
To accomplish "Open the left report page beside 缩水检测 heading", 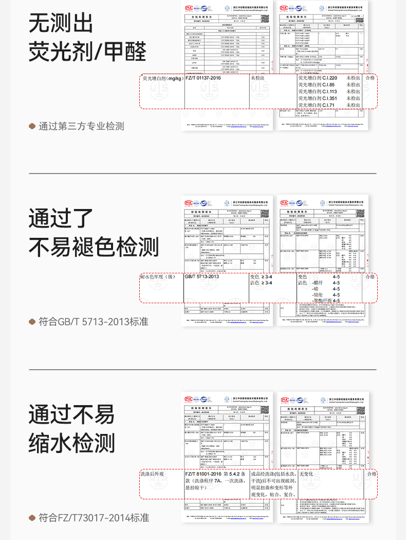I will tap(227, 457).
